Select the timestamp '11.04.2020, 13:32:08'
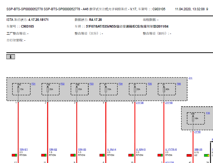Image resolution: width=213 pixels, height=163 pixels. click(x=190, y=9)
